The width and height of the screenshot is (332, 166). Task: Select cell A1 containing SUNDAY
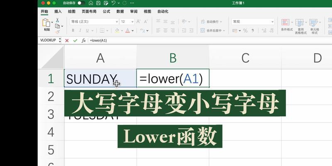click(x=100, y=78)
